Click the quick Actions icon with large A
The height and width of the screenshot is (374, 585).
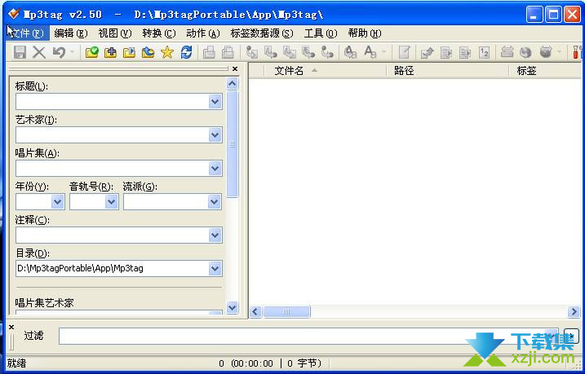tap(370, 52)
